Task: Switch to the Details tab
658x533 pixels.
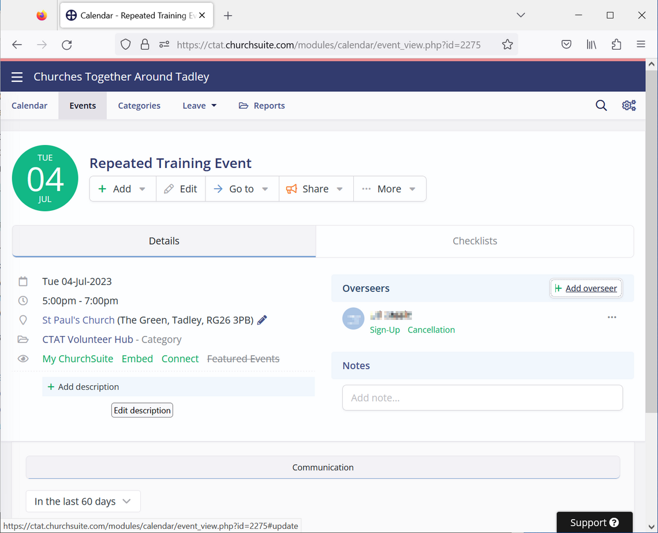Action: pos(164,241)
